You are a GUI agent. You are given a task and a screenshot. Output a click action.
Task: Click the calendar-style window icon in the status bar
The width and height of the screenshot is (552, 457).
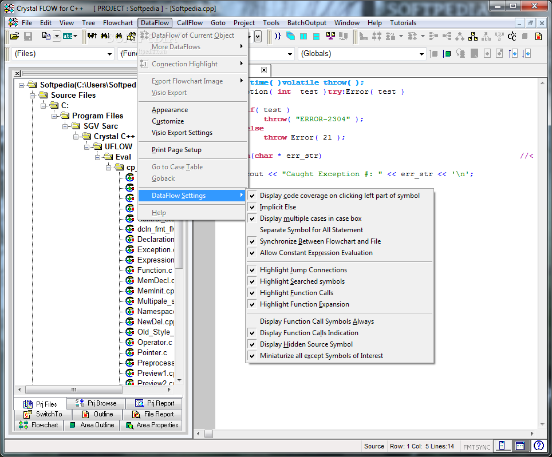click(x=520, y=446)
